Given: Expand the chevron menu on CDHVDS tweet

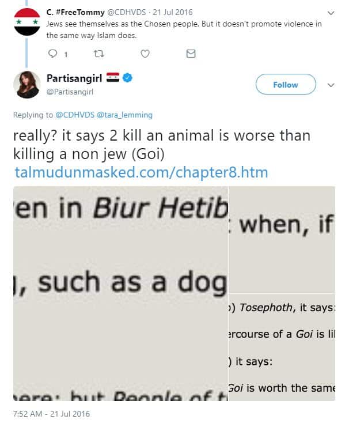Looking at the screenshot, I should [331, 13].
